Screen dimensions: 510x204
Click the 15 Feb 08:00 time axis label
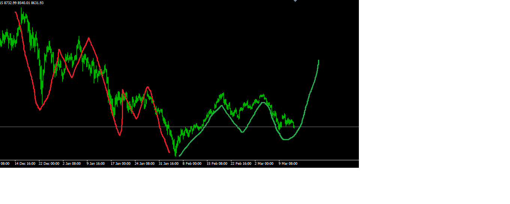[x=217, y=164]
